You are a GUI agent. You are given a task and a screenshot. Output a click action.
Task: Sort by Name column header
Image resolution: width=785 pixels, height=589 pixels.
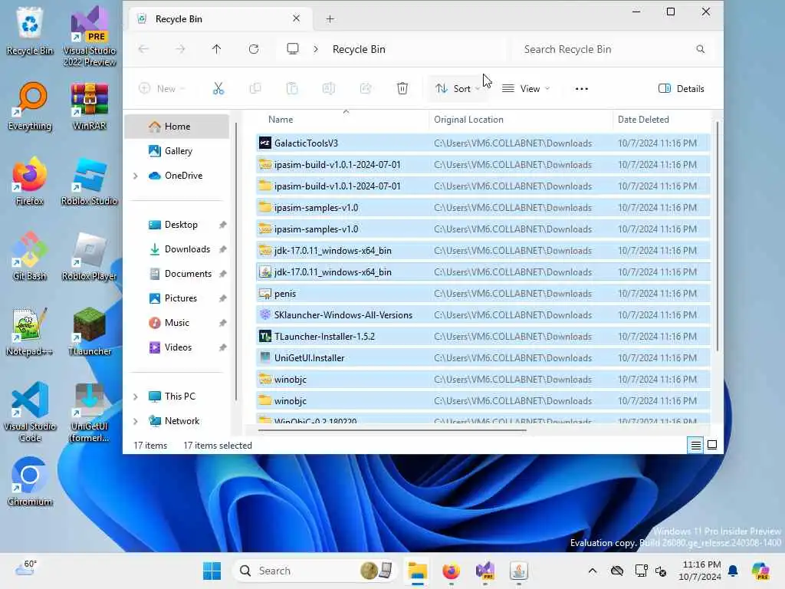coord(343,119)
